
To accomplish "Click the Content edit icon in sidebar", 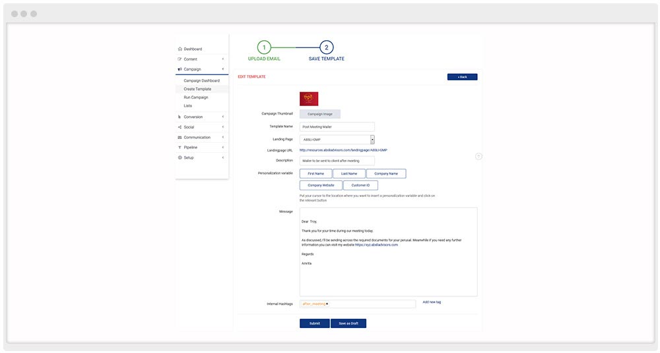I will 180,59.
